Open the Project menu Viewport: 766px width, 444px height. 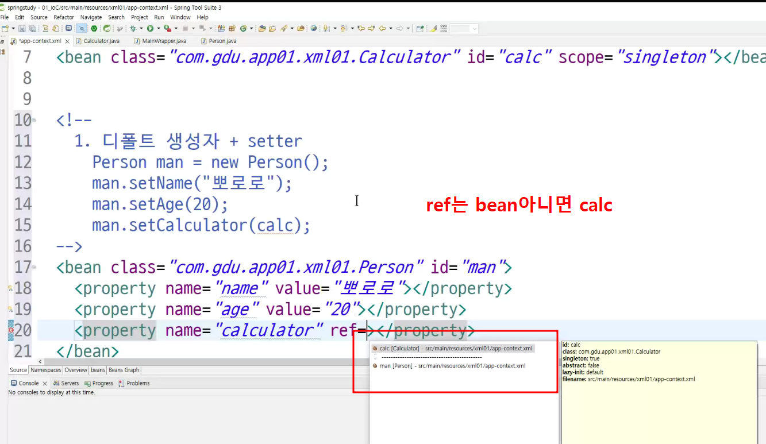[140, 17]
